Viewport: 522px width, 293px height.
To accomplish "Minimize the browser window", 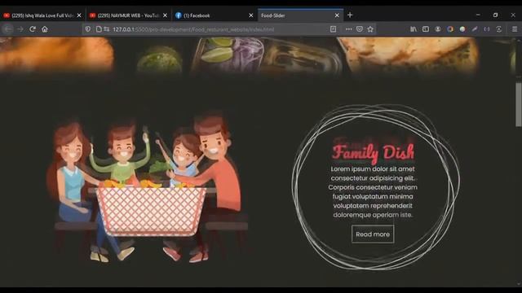I will tap(478, 15).
